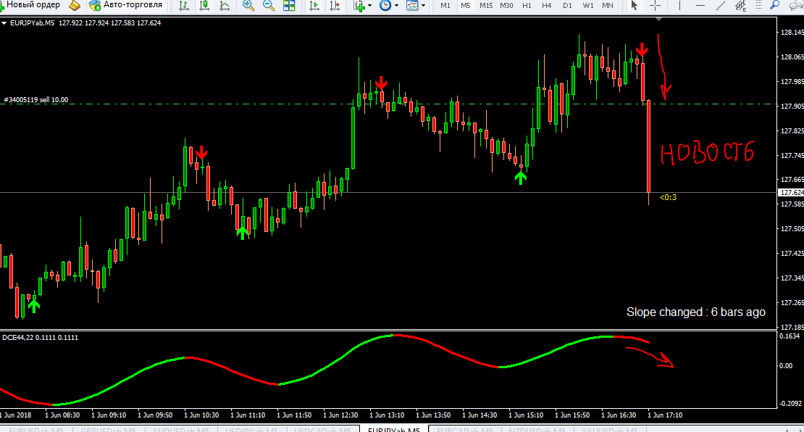Click the clock periods icon
Viewport: 804px width, 432px height.
385,6
